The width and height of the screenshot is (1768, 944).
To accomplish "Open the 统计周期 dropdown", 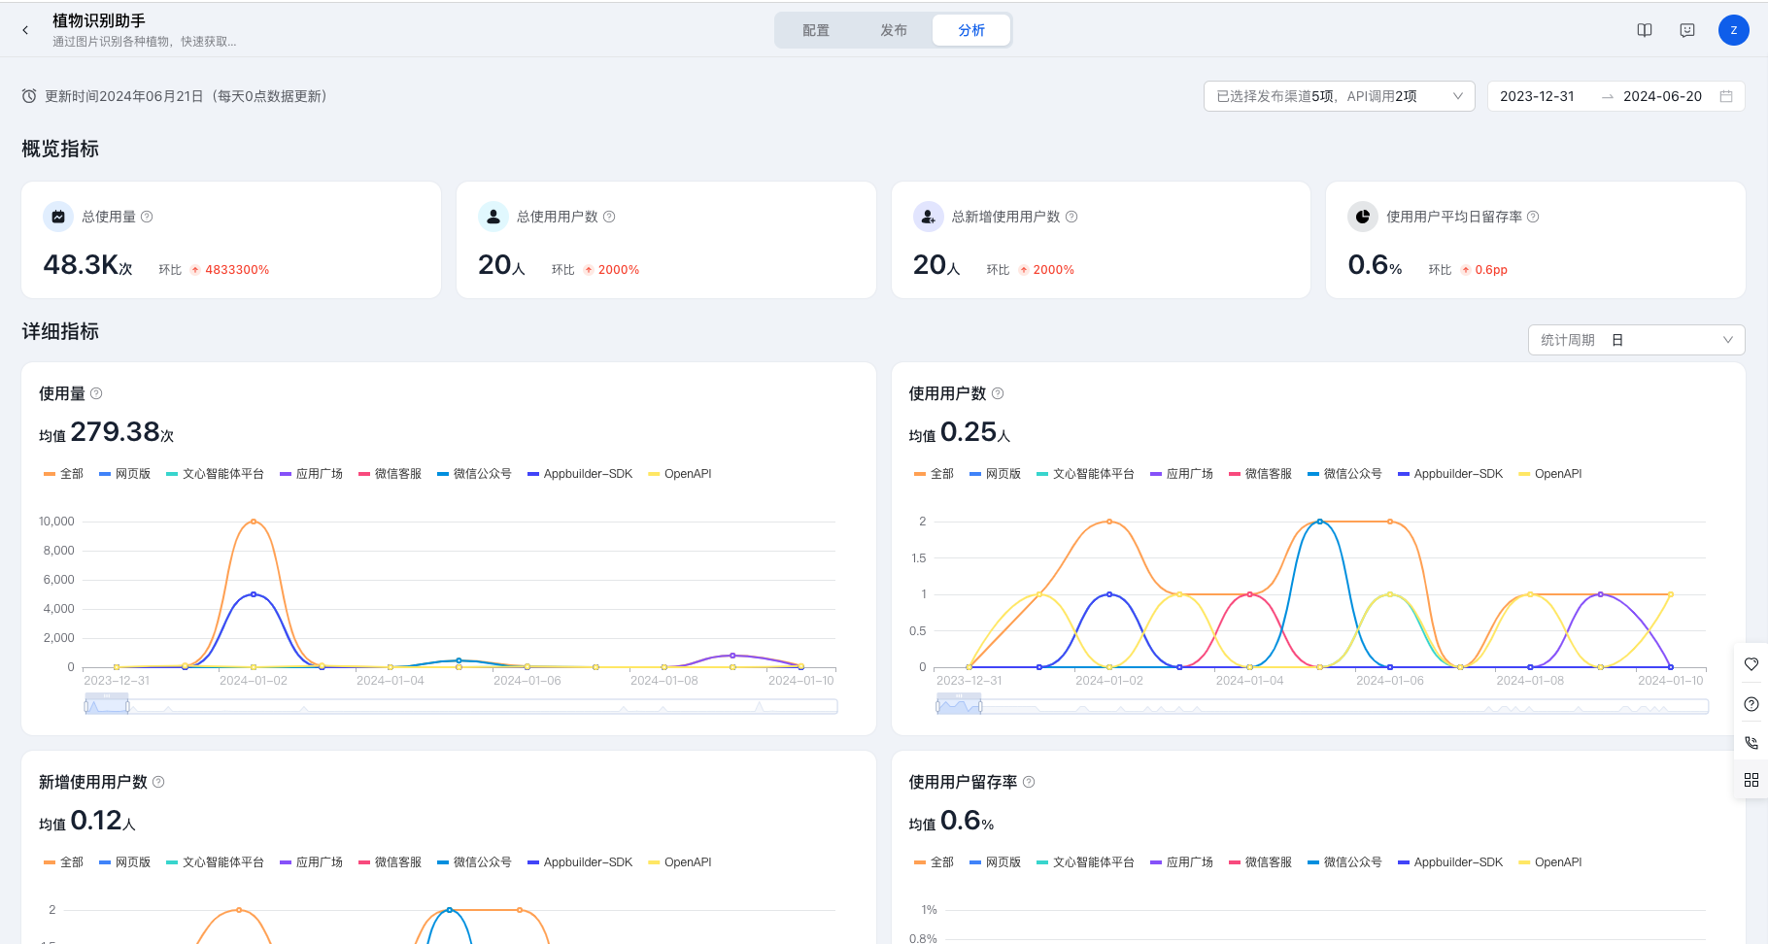I will tap(1637, 340).
